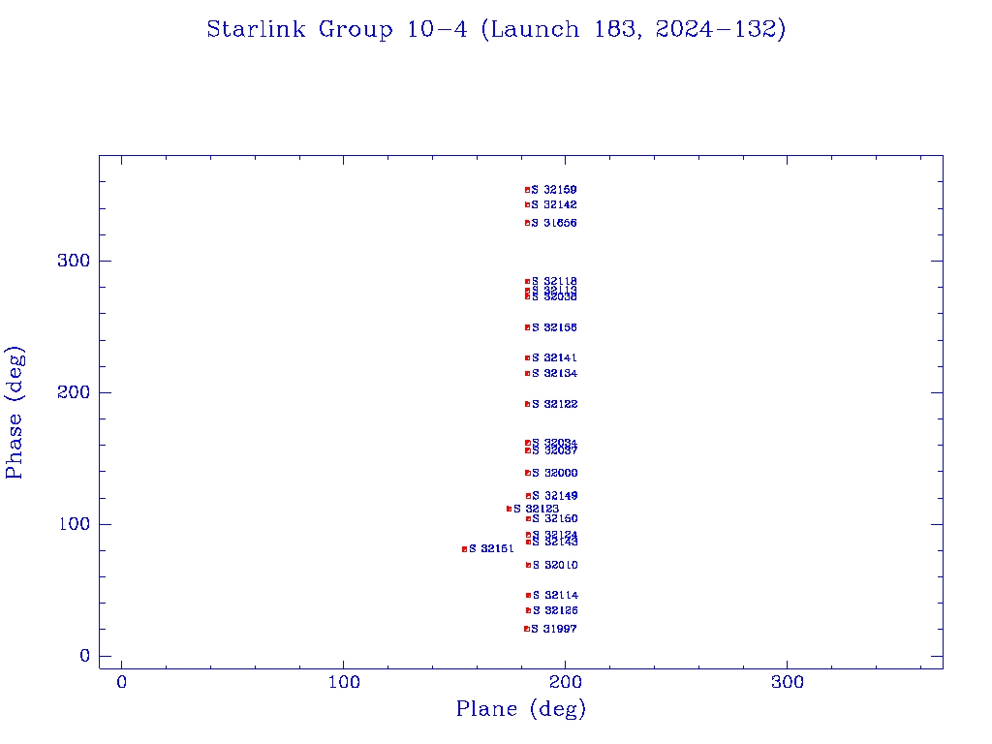Select satellite label 'S 32149'

pyautogui.click(x=555, y=496)
